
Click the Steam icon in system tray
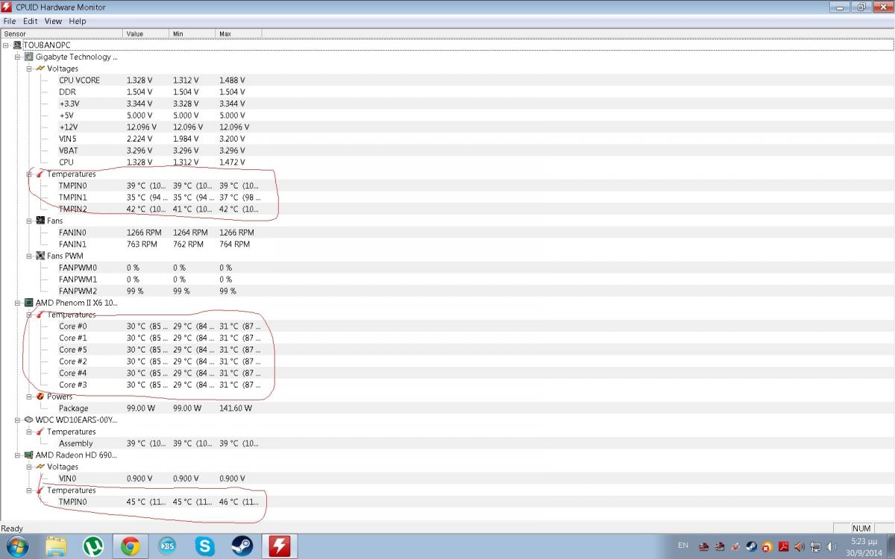(x=751, y=547)
